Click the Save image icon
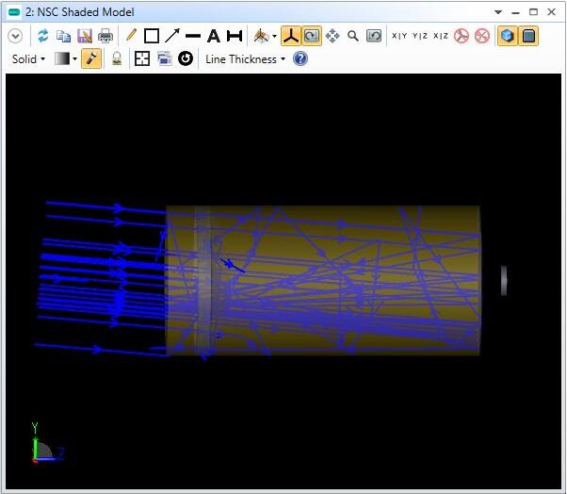Viewport: 567px width, 494px height. (x=84, y=36)
